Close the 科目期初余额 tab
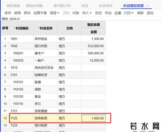The width and height of the screenshot is (162, 132). (147, 6)
